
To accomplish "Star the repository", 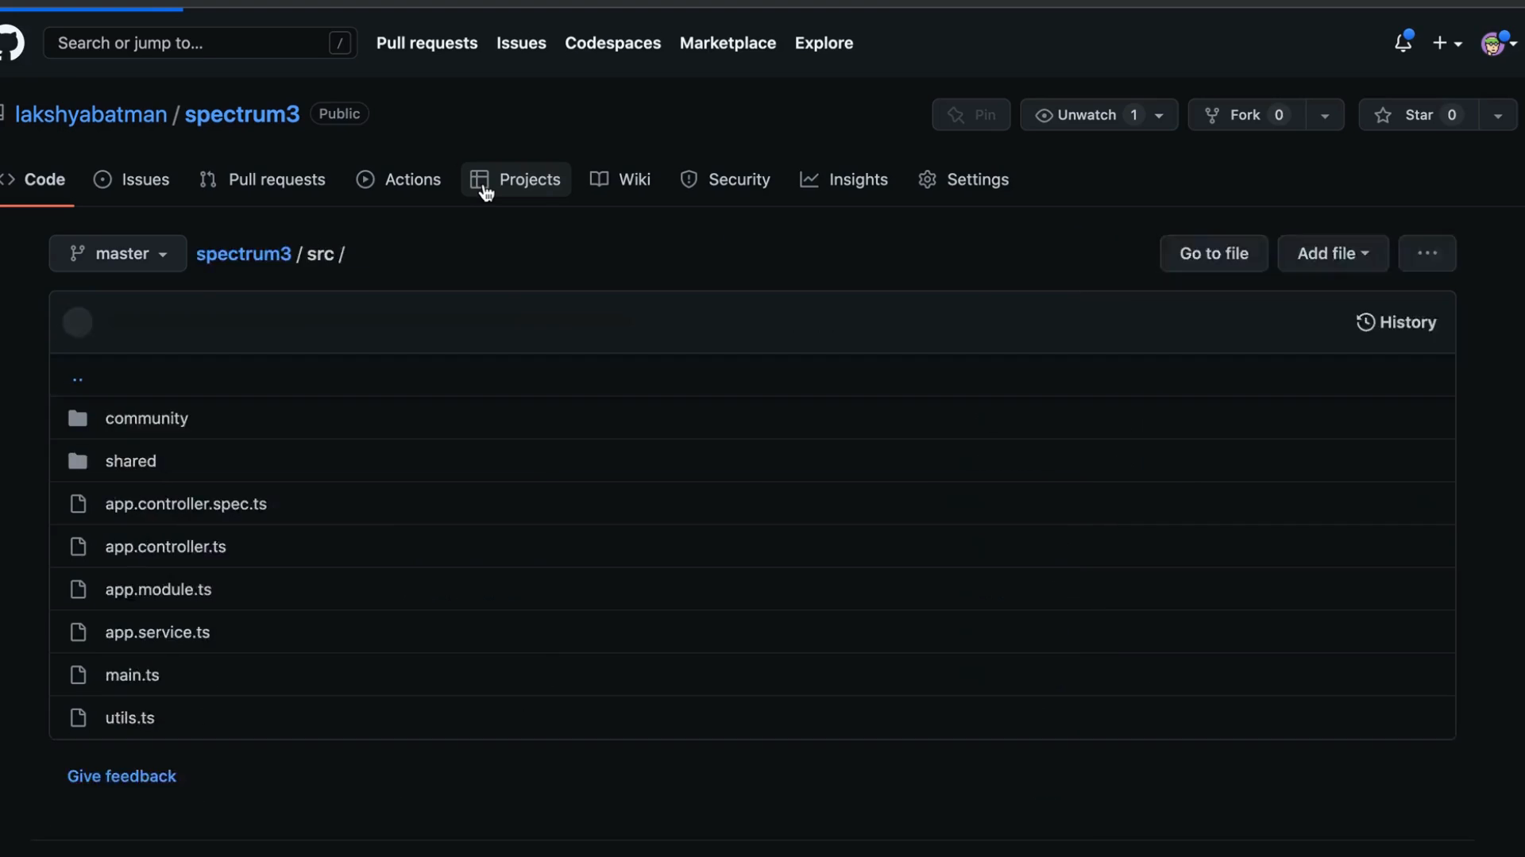I will click(1419, 115).
